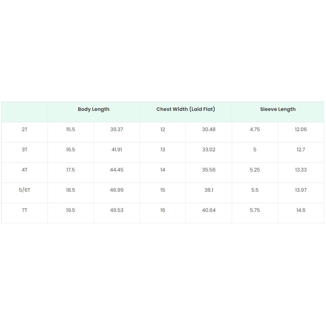The width and height of the screenshot is (326, 326).
Task: Select the 5/6T size row label
Action: coord(24,190)
